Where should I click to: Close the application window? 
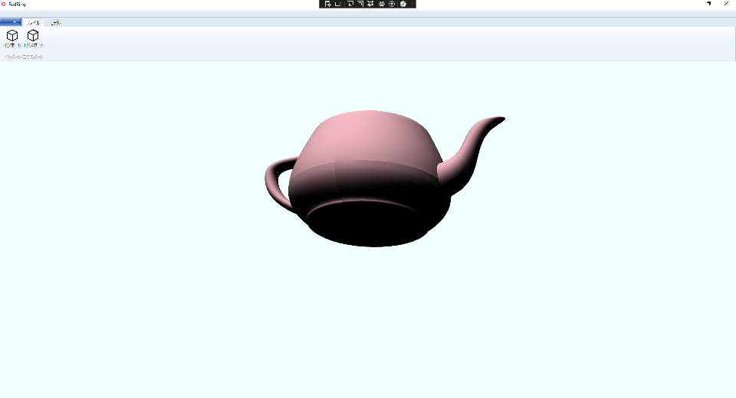pos(727,3)
